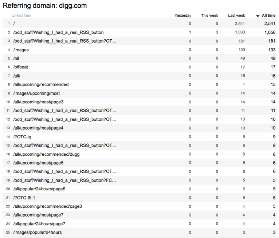Open the /all link in row 5

(x=16, y=59)
